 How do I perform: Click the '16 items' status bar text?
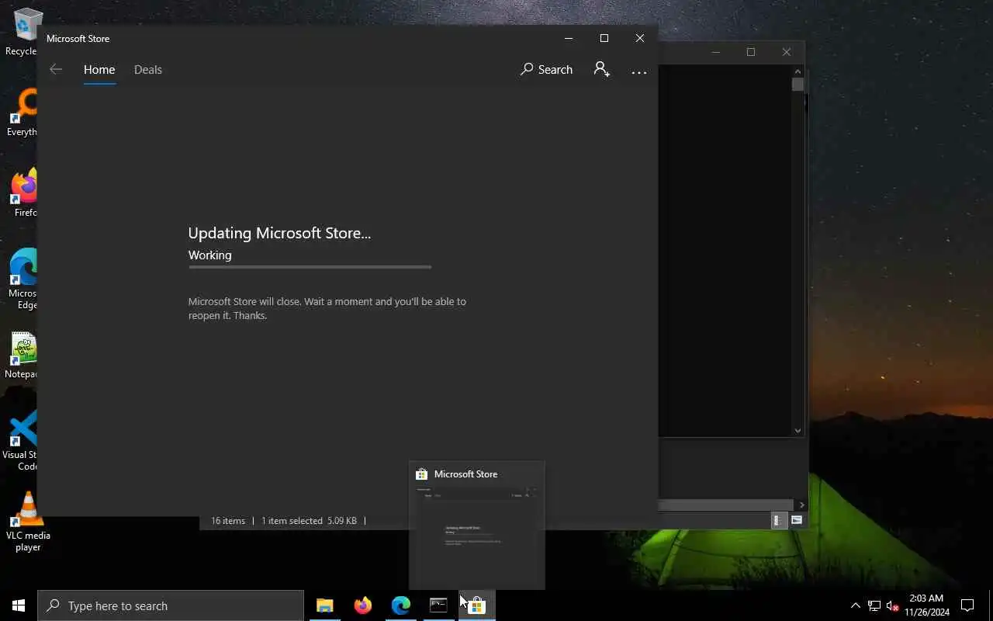[228, 521]
